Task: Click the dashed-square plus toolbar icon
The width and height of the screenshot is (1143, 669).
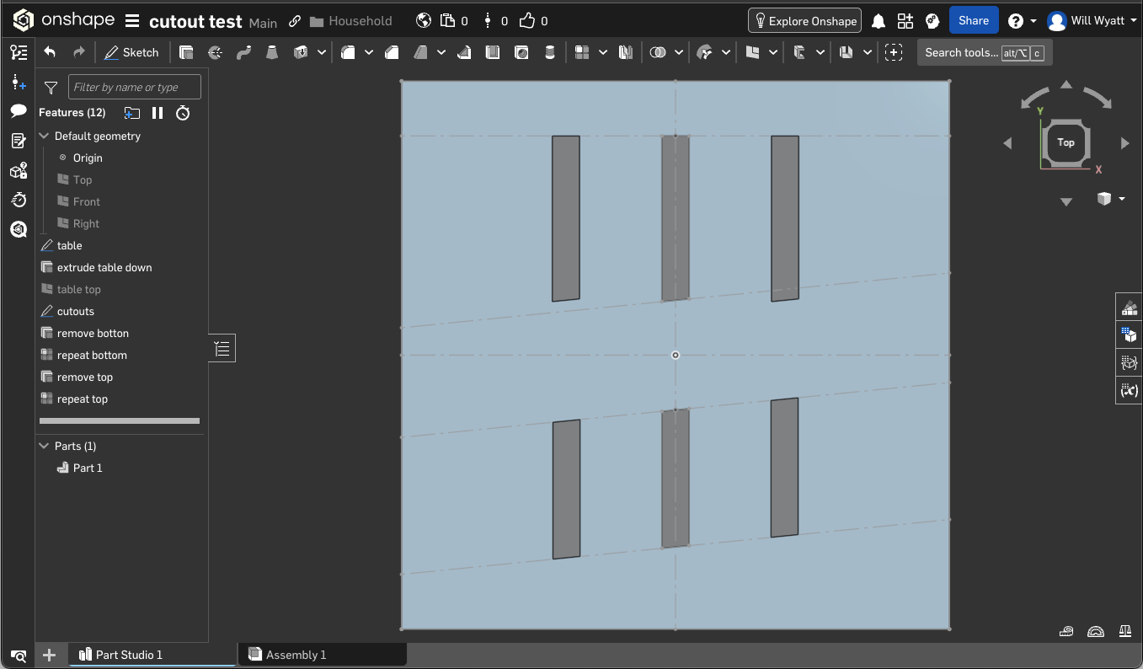Action: coord(894,52)
